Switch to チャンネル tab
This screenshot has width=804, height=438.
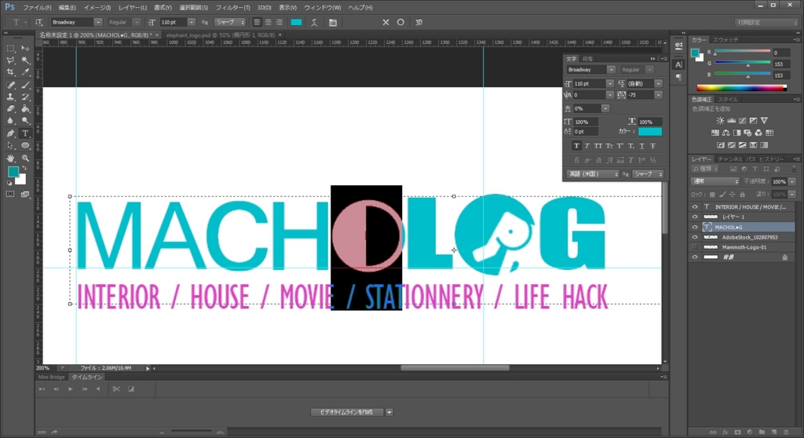729,159
